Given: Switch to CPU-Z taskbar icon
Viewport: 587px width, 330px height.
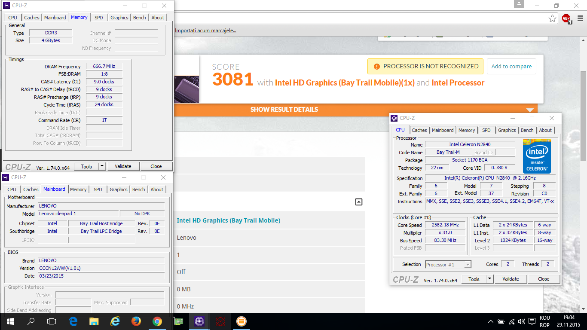Looking at the screenshot, I should [199, 321].
